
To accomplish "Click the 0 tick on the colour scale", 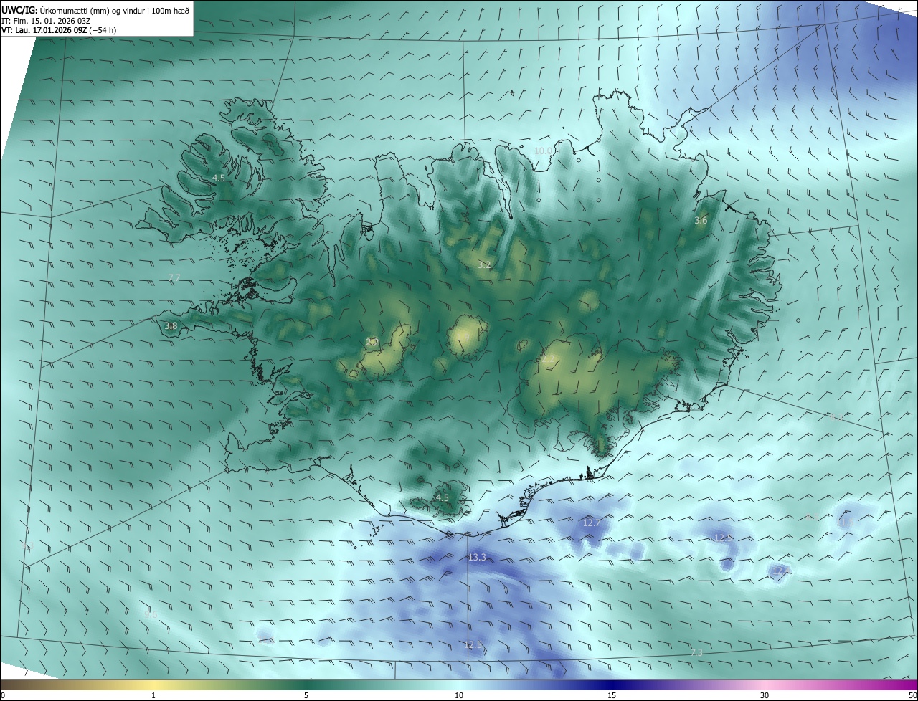I will pyautogui.click(x=3, y=695).
